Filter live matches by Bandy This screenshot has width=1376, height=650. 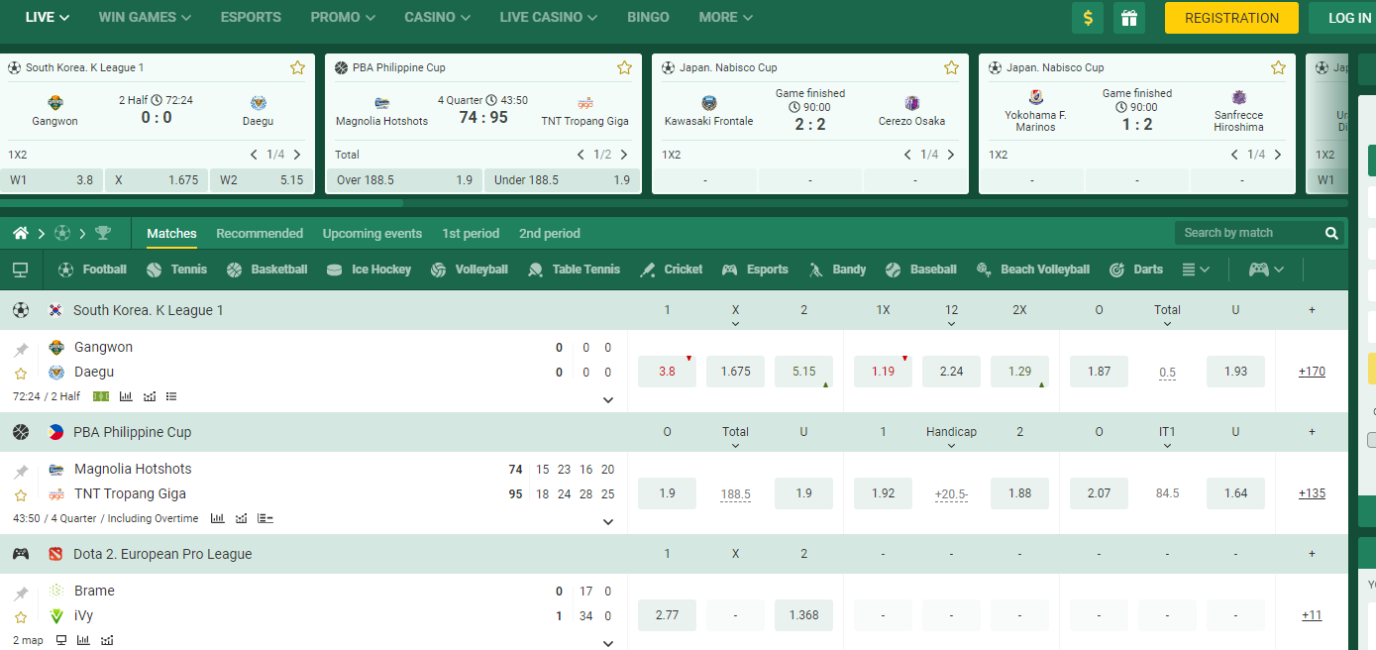837,270
